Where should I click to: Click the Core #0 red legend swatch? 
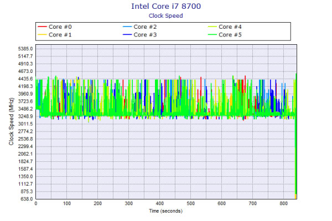pyautogui.click(x=42, y=27)
